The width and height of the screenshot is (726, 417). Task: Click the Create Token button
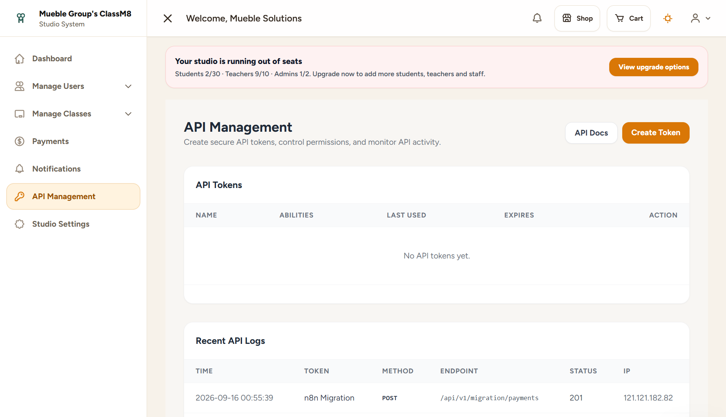(656, 133)
